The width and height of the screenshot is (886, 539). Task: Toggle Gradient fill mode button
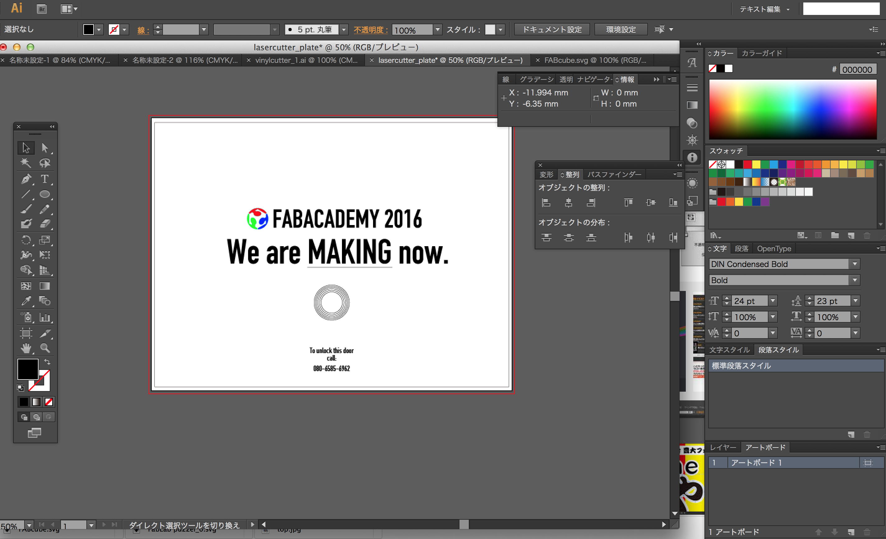36,402
